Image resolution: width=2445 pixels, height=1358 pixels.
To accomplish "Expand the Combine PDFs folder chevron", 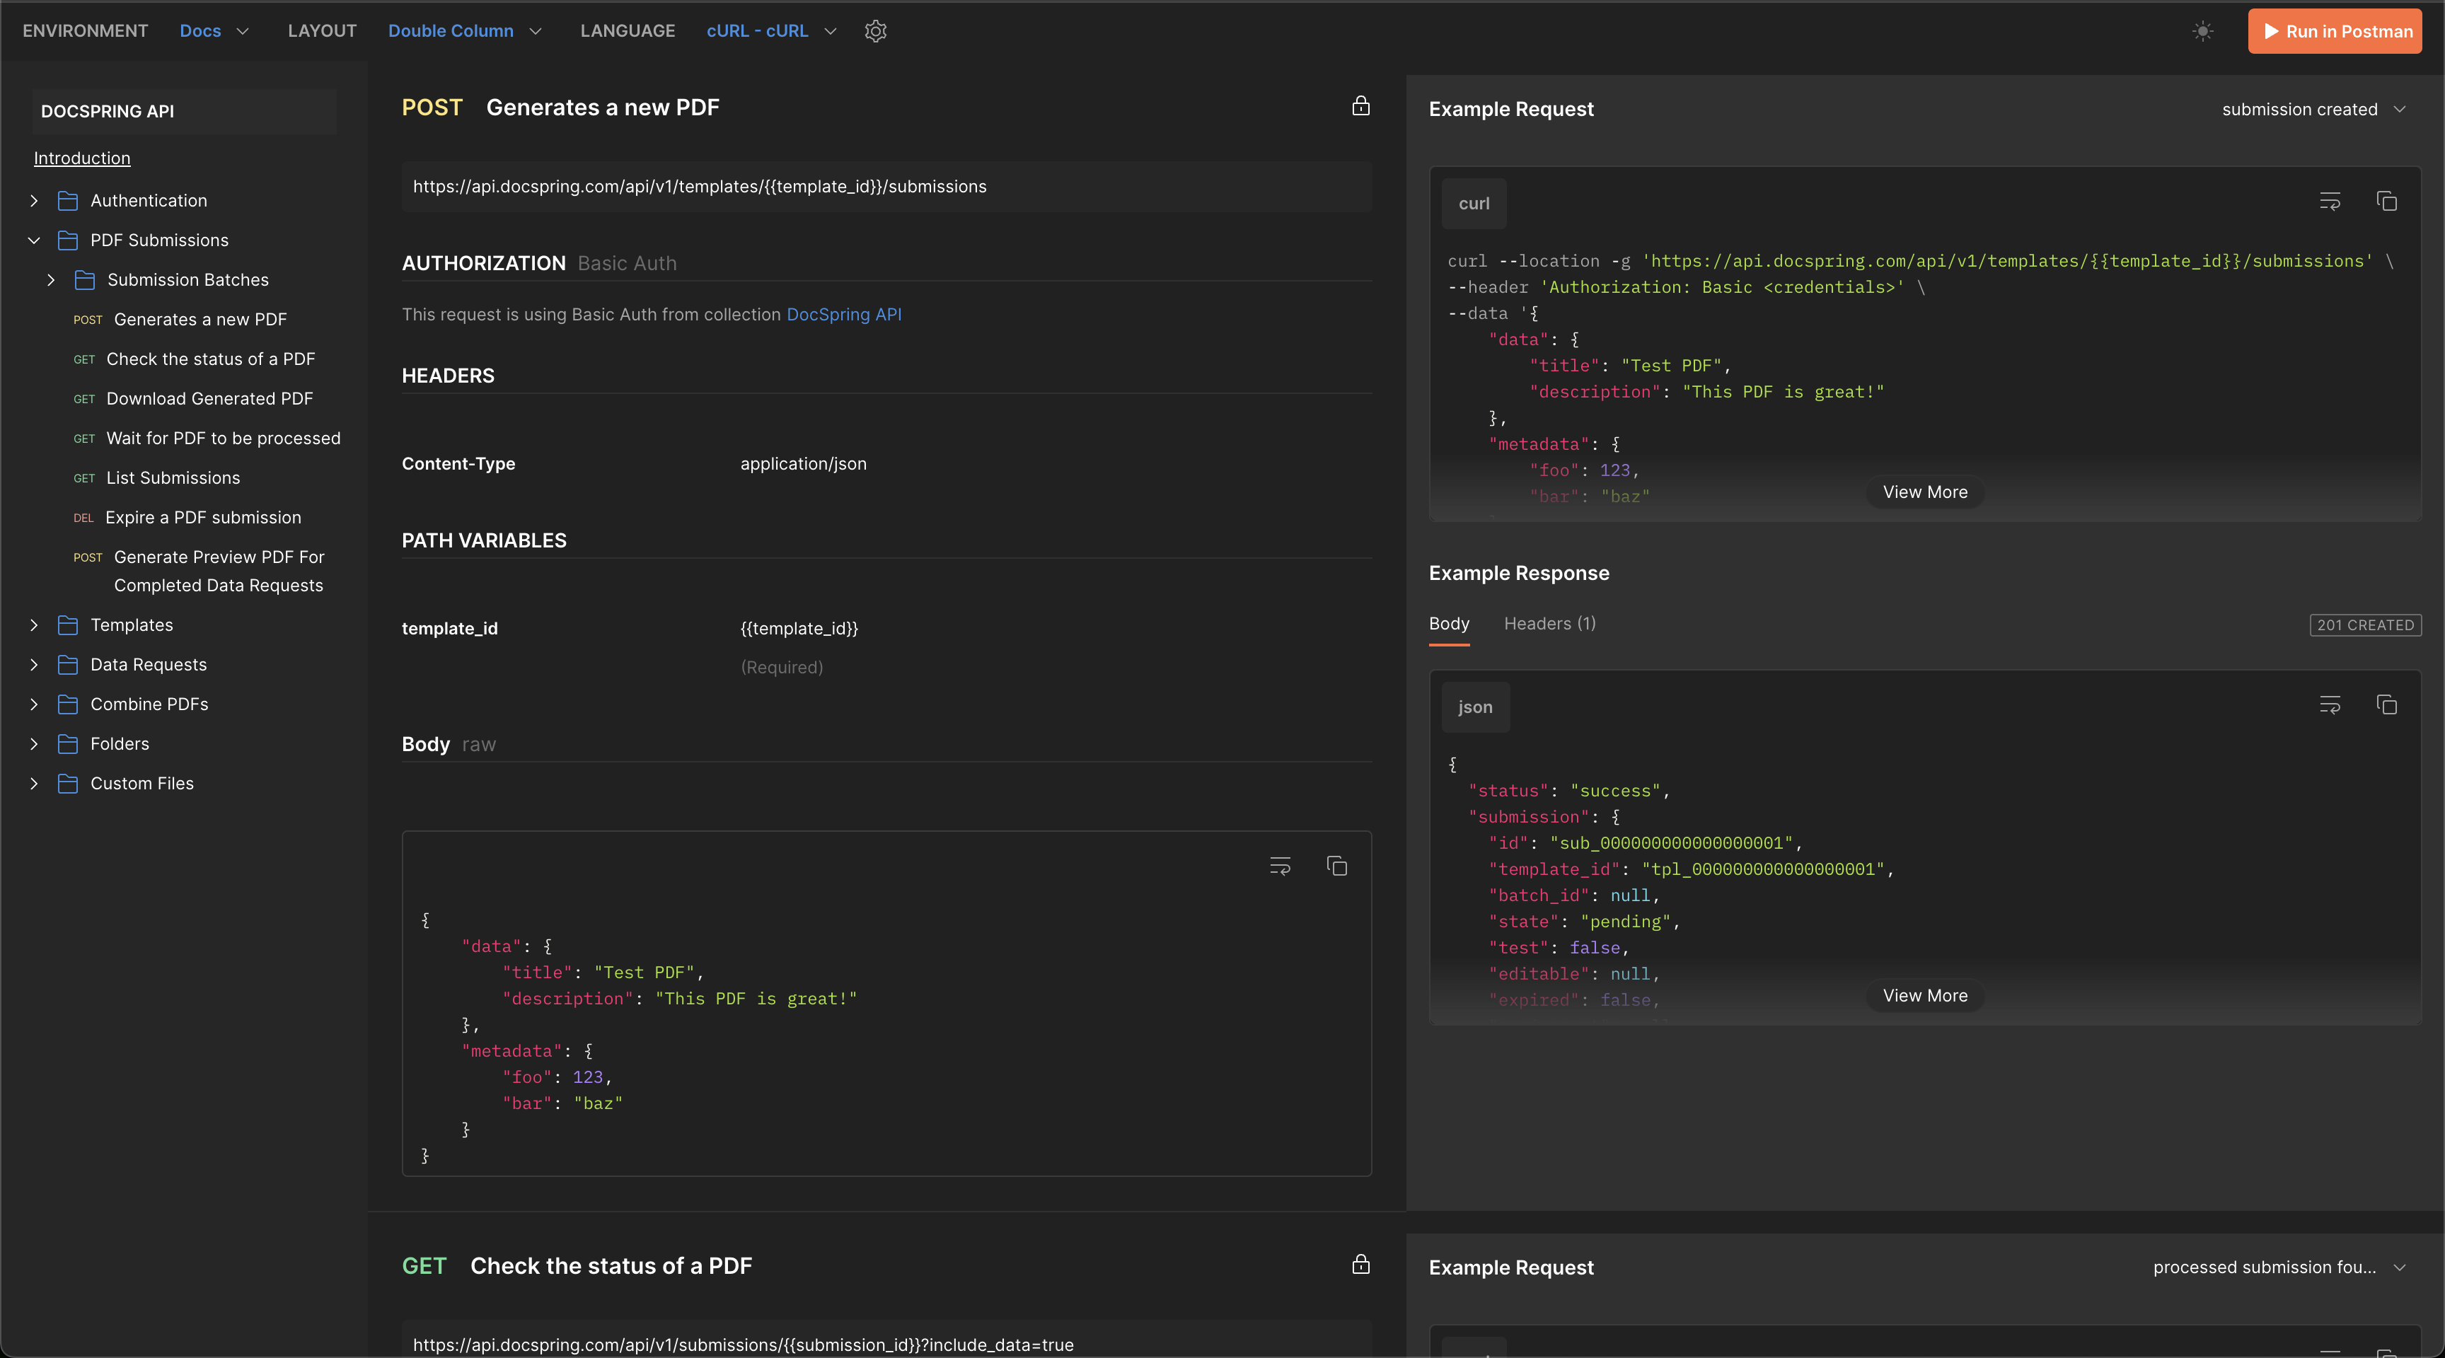I will (x=34, y=704).
